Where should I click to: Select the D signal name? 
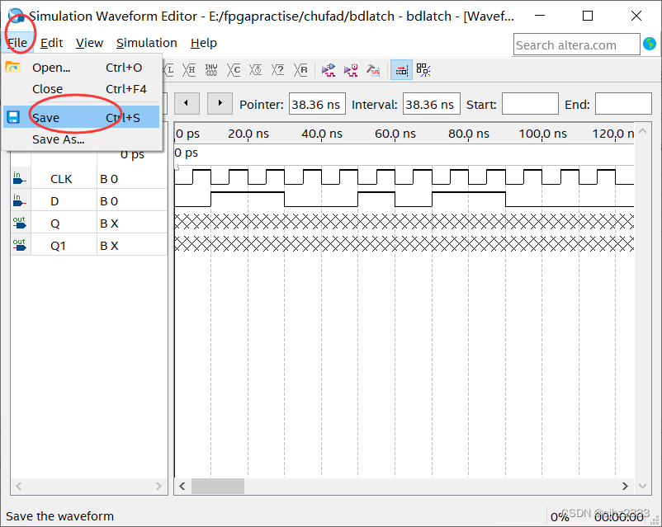54,201
